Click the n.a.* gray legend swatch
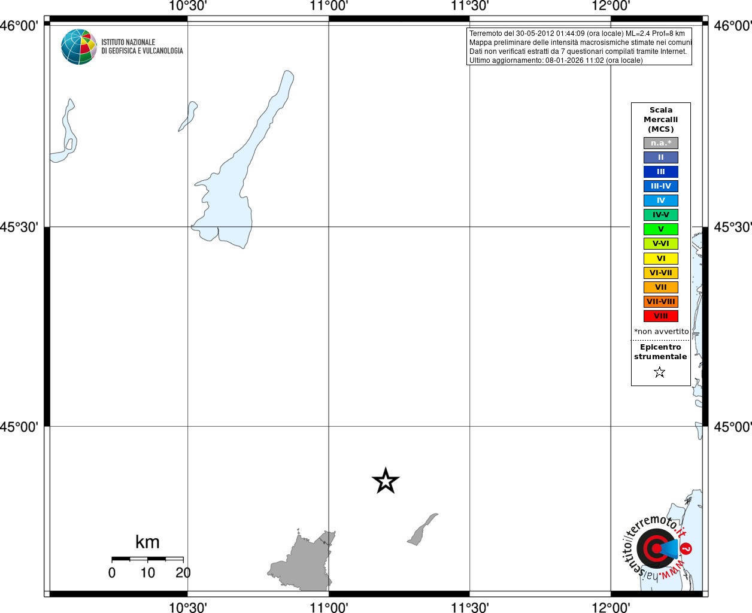Viewport: 752px width, 613px height. tap(661, 143)
